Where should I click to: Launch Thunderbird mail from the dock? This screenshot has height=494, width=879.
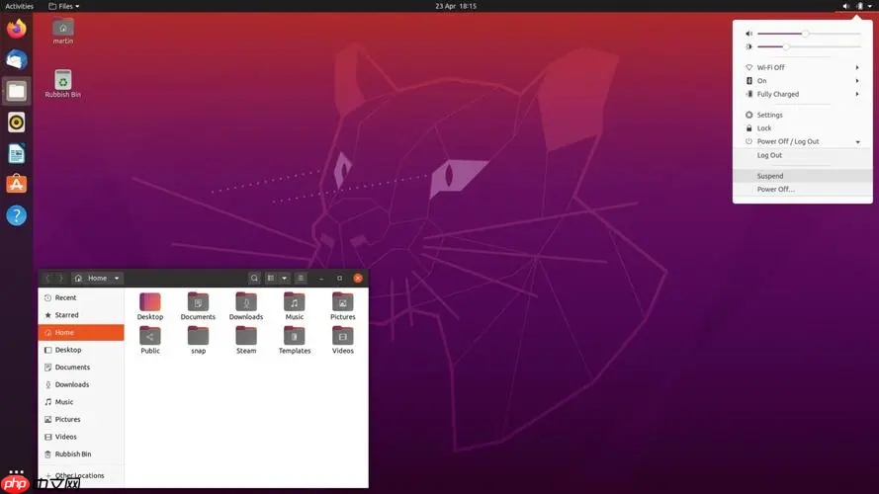pos(16,59)
